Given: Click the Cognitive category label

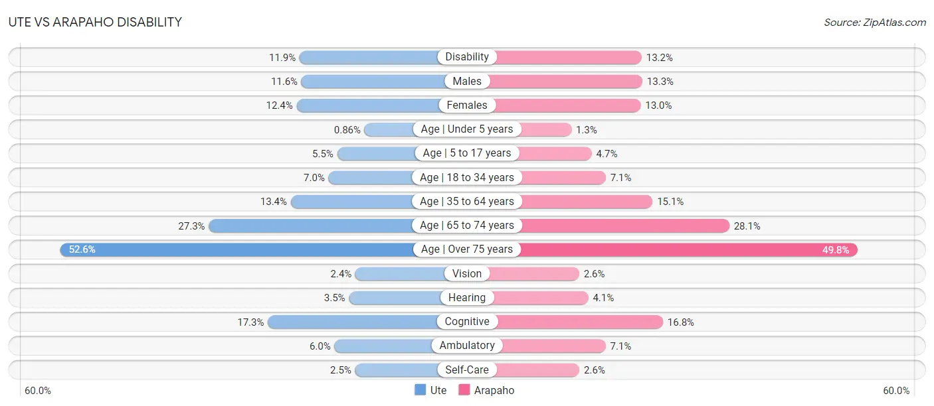Looking at the screenshot, I should click(x=467, y=322).
